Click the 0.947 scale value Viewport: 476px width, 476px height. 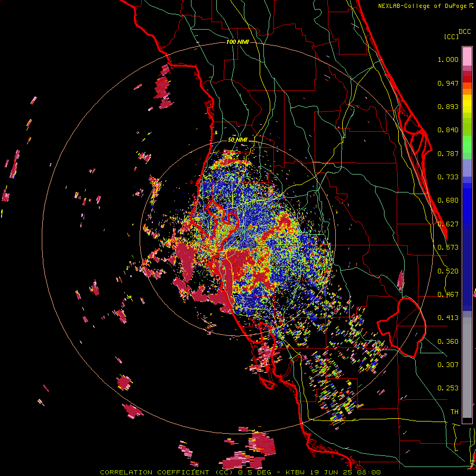(448, 83)
